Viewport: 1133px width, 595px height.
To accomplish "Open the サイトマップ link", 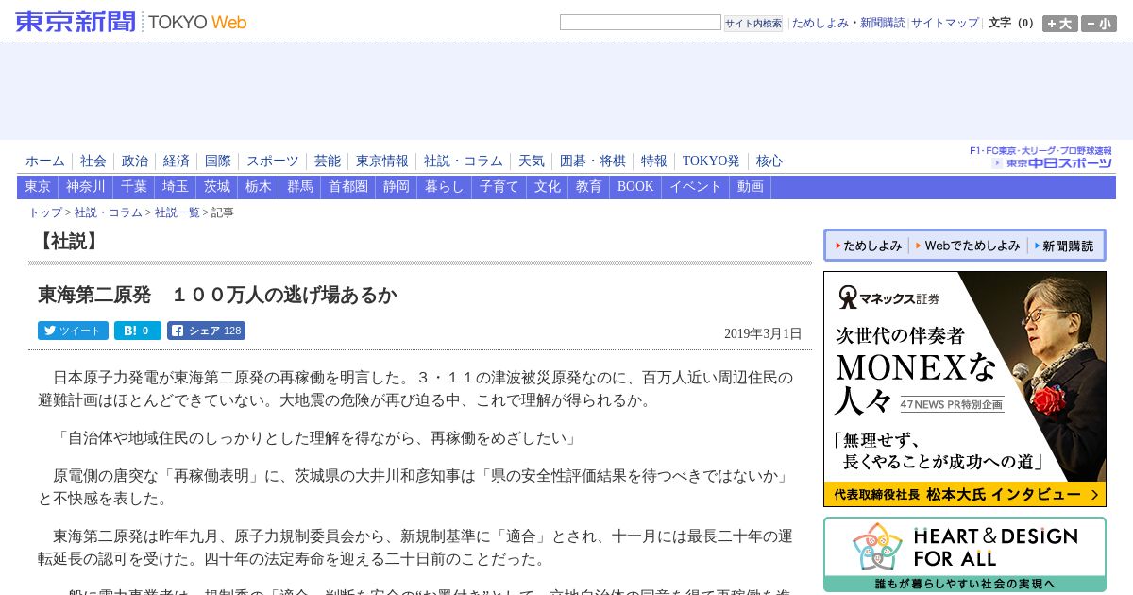I will click(944, 23).
